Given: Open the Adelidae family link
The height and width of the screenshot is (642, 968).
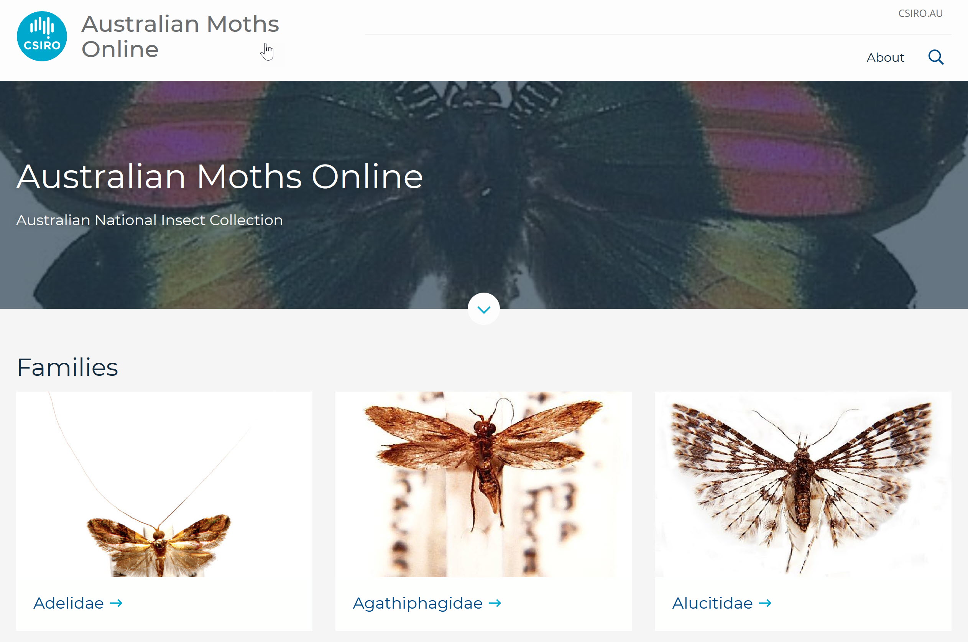Looking at the screenshot, I should tap(69, 603).
